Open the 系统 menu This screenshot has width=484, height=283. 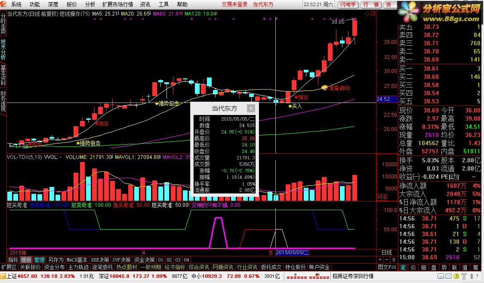[x=16, y=4]
